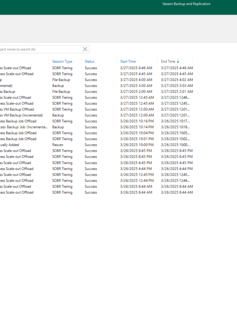This screenshot has width=237, height=321.
Task: Select VM Backup (Incremental) row
Action: pos(96,115)
